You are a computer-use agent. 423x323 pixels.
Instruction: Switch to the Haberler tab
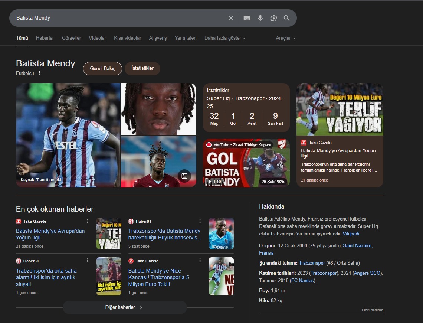click(45, 38)
